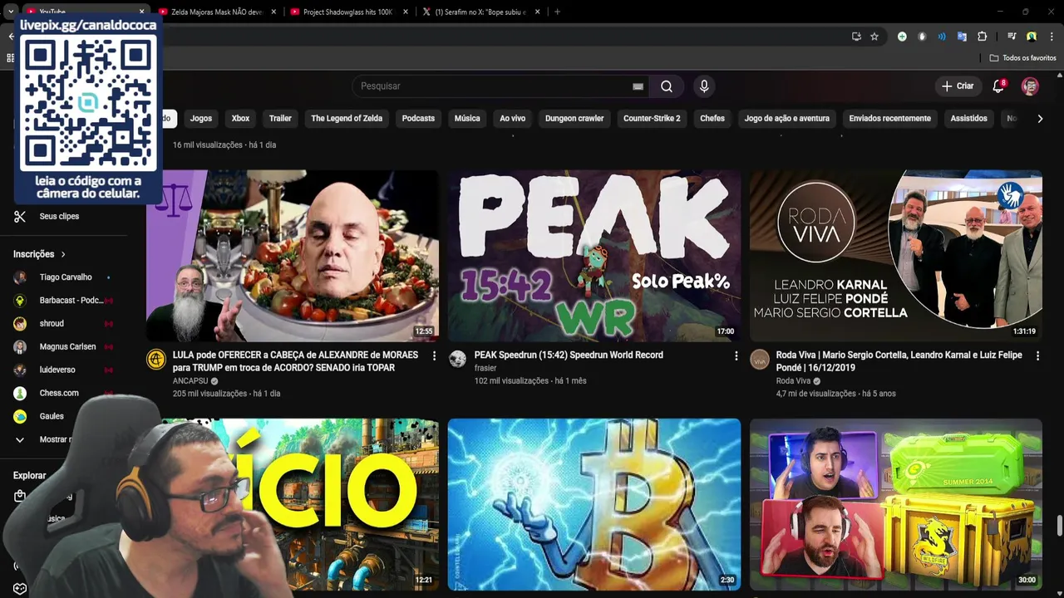The image size is (1064, 598).
Task: Open the CS case opening thumbnail
Action: coord(896,504)
